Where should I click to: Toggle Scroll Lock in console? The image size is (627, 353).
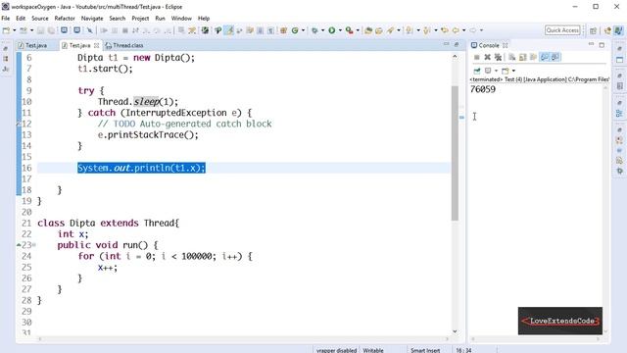click(x=522, y=57)
